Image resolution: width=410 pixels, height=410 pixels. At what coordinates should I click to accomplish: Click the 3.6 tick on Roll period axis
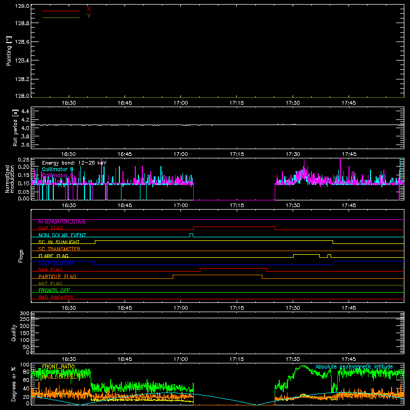point(25,145)
